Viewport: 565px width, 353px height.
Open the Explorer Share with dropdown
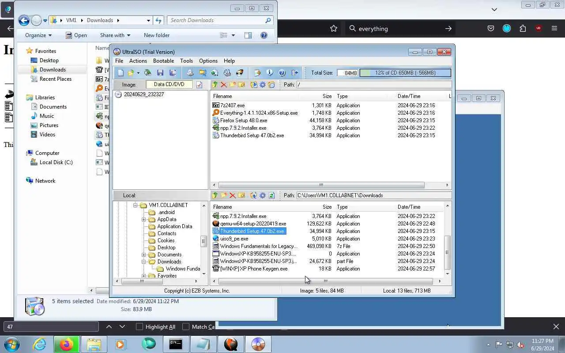click(x=115, y=35)
